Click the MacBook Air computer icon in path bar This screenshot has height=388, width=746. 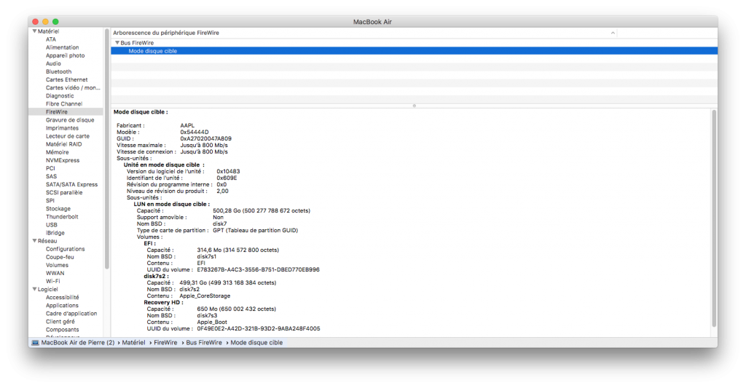(x=35, y=343)
